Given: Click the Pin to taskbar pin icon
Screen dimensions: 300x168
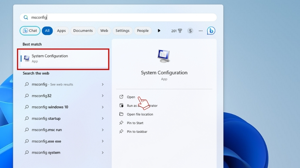Looking at the screenshot, I should (x=121, y=131).
